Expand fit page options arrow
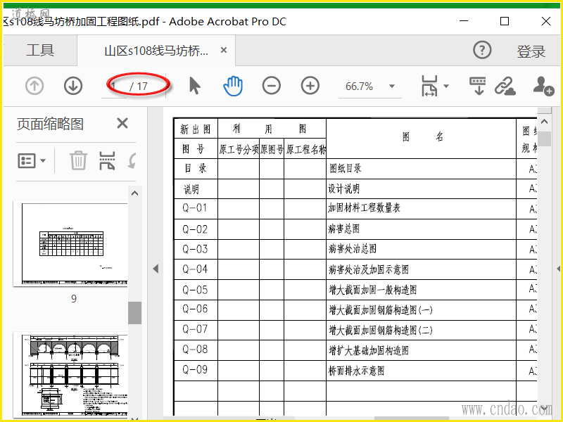 click(446, 86)
